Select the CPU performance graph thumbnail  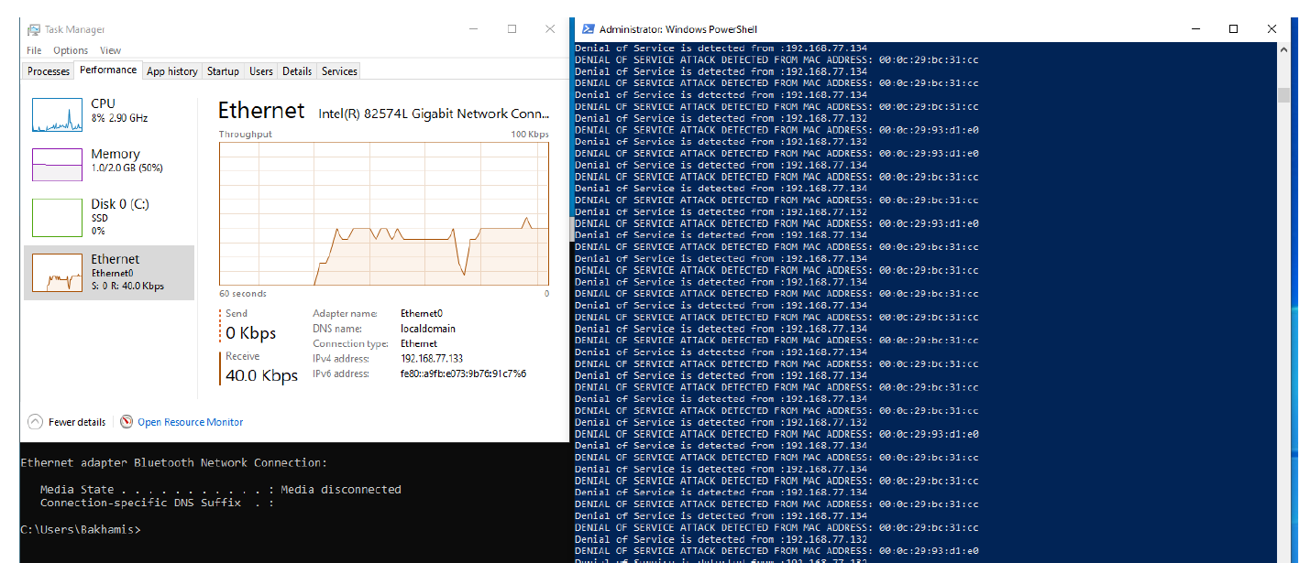click(57, 114)
